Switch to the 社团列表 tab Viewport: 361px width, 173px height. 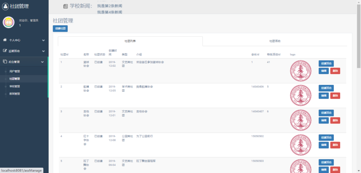[130, 41]
